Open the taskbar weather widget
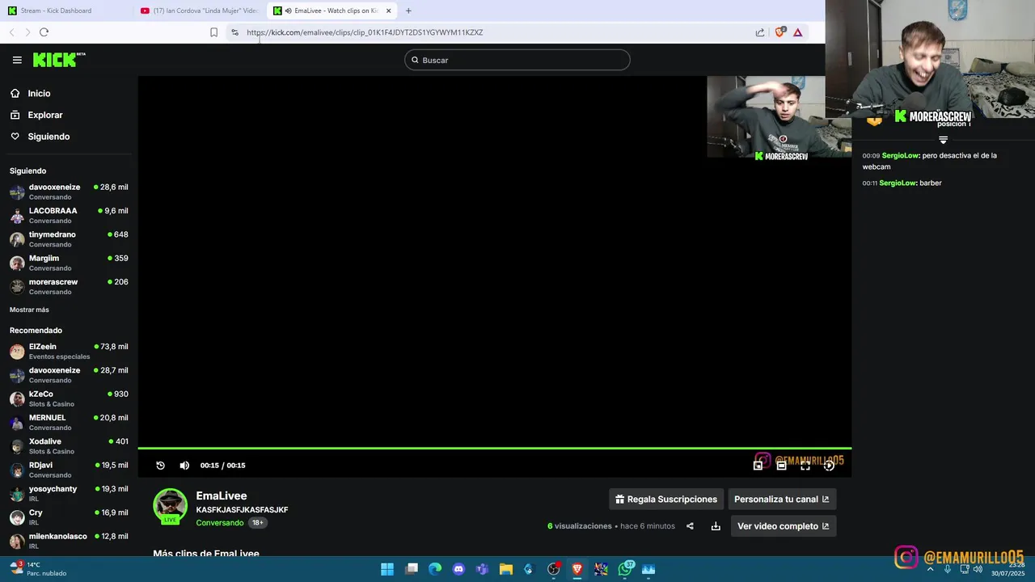 (x=39, y=569)
